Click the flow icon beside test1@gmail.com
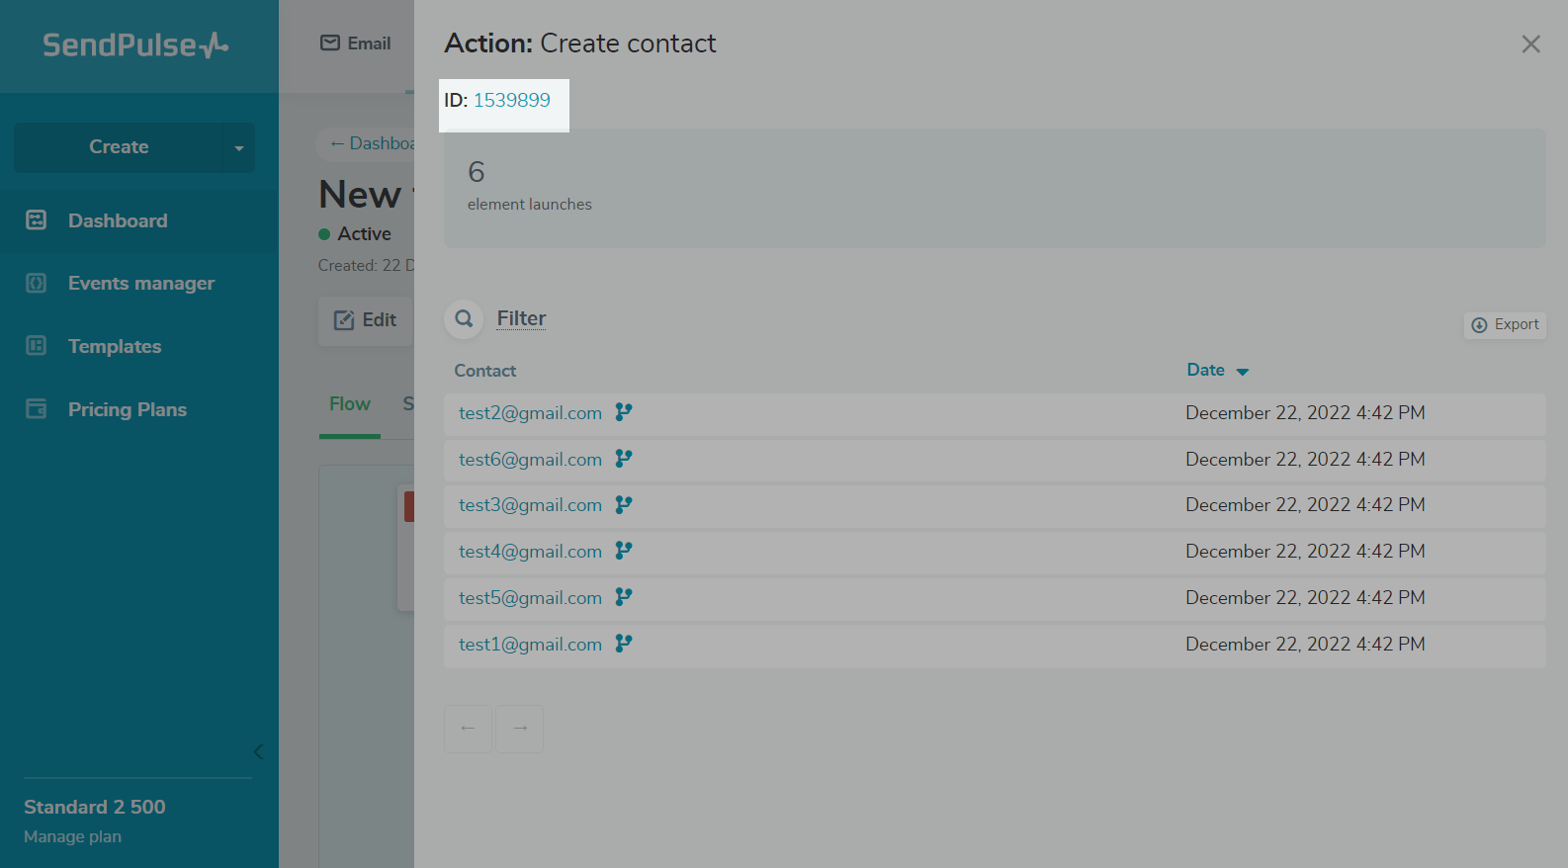Viewport: 1568px width, 868px height. coord(624,644)
